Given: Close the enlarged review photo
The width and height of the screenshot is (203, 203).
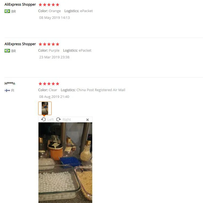Looking at the screenshot, I should click(x=88, y=120).
